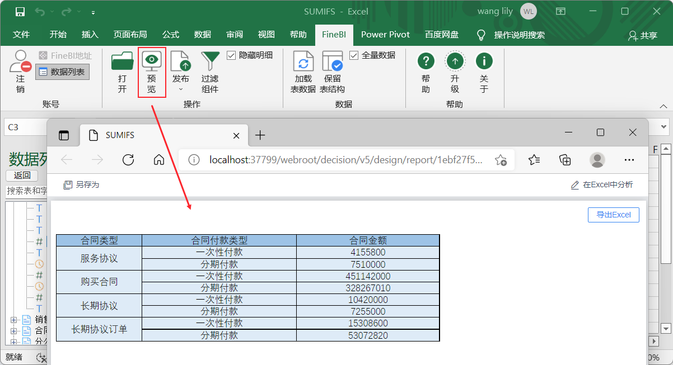The width and height of the screenshot is (673, 365).
Task: Switch to the 视图 ribbon tab
Action: [267, 35]
